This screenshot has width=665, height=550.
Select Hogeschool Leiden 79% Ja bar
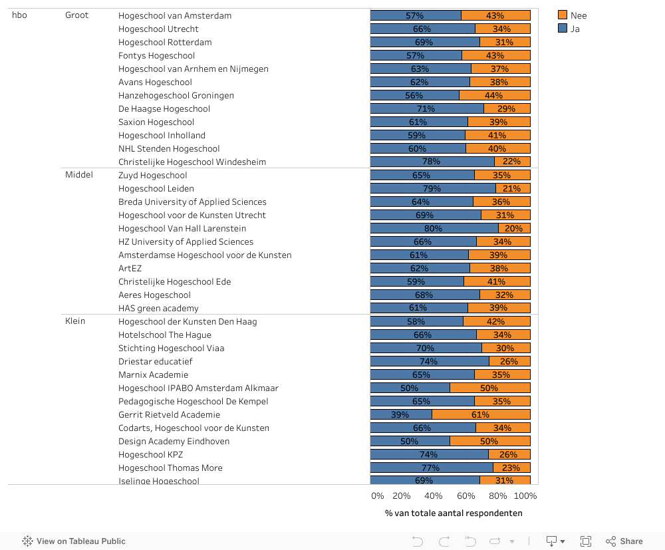pos(432,188)
